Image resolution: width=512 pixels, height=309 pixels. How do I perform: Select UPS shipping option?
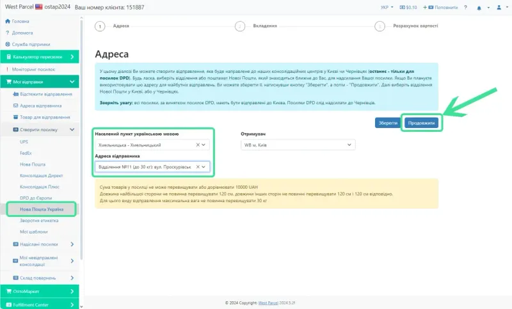[x=24, y=141]
